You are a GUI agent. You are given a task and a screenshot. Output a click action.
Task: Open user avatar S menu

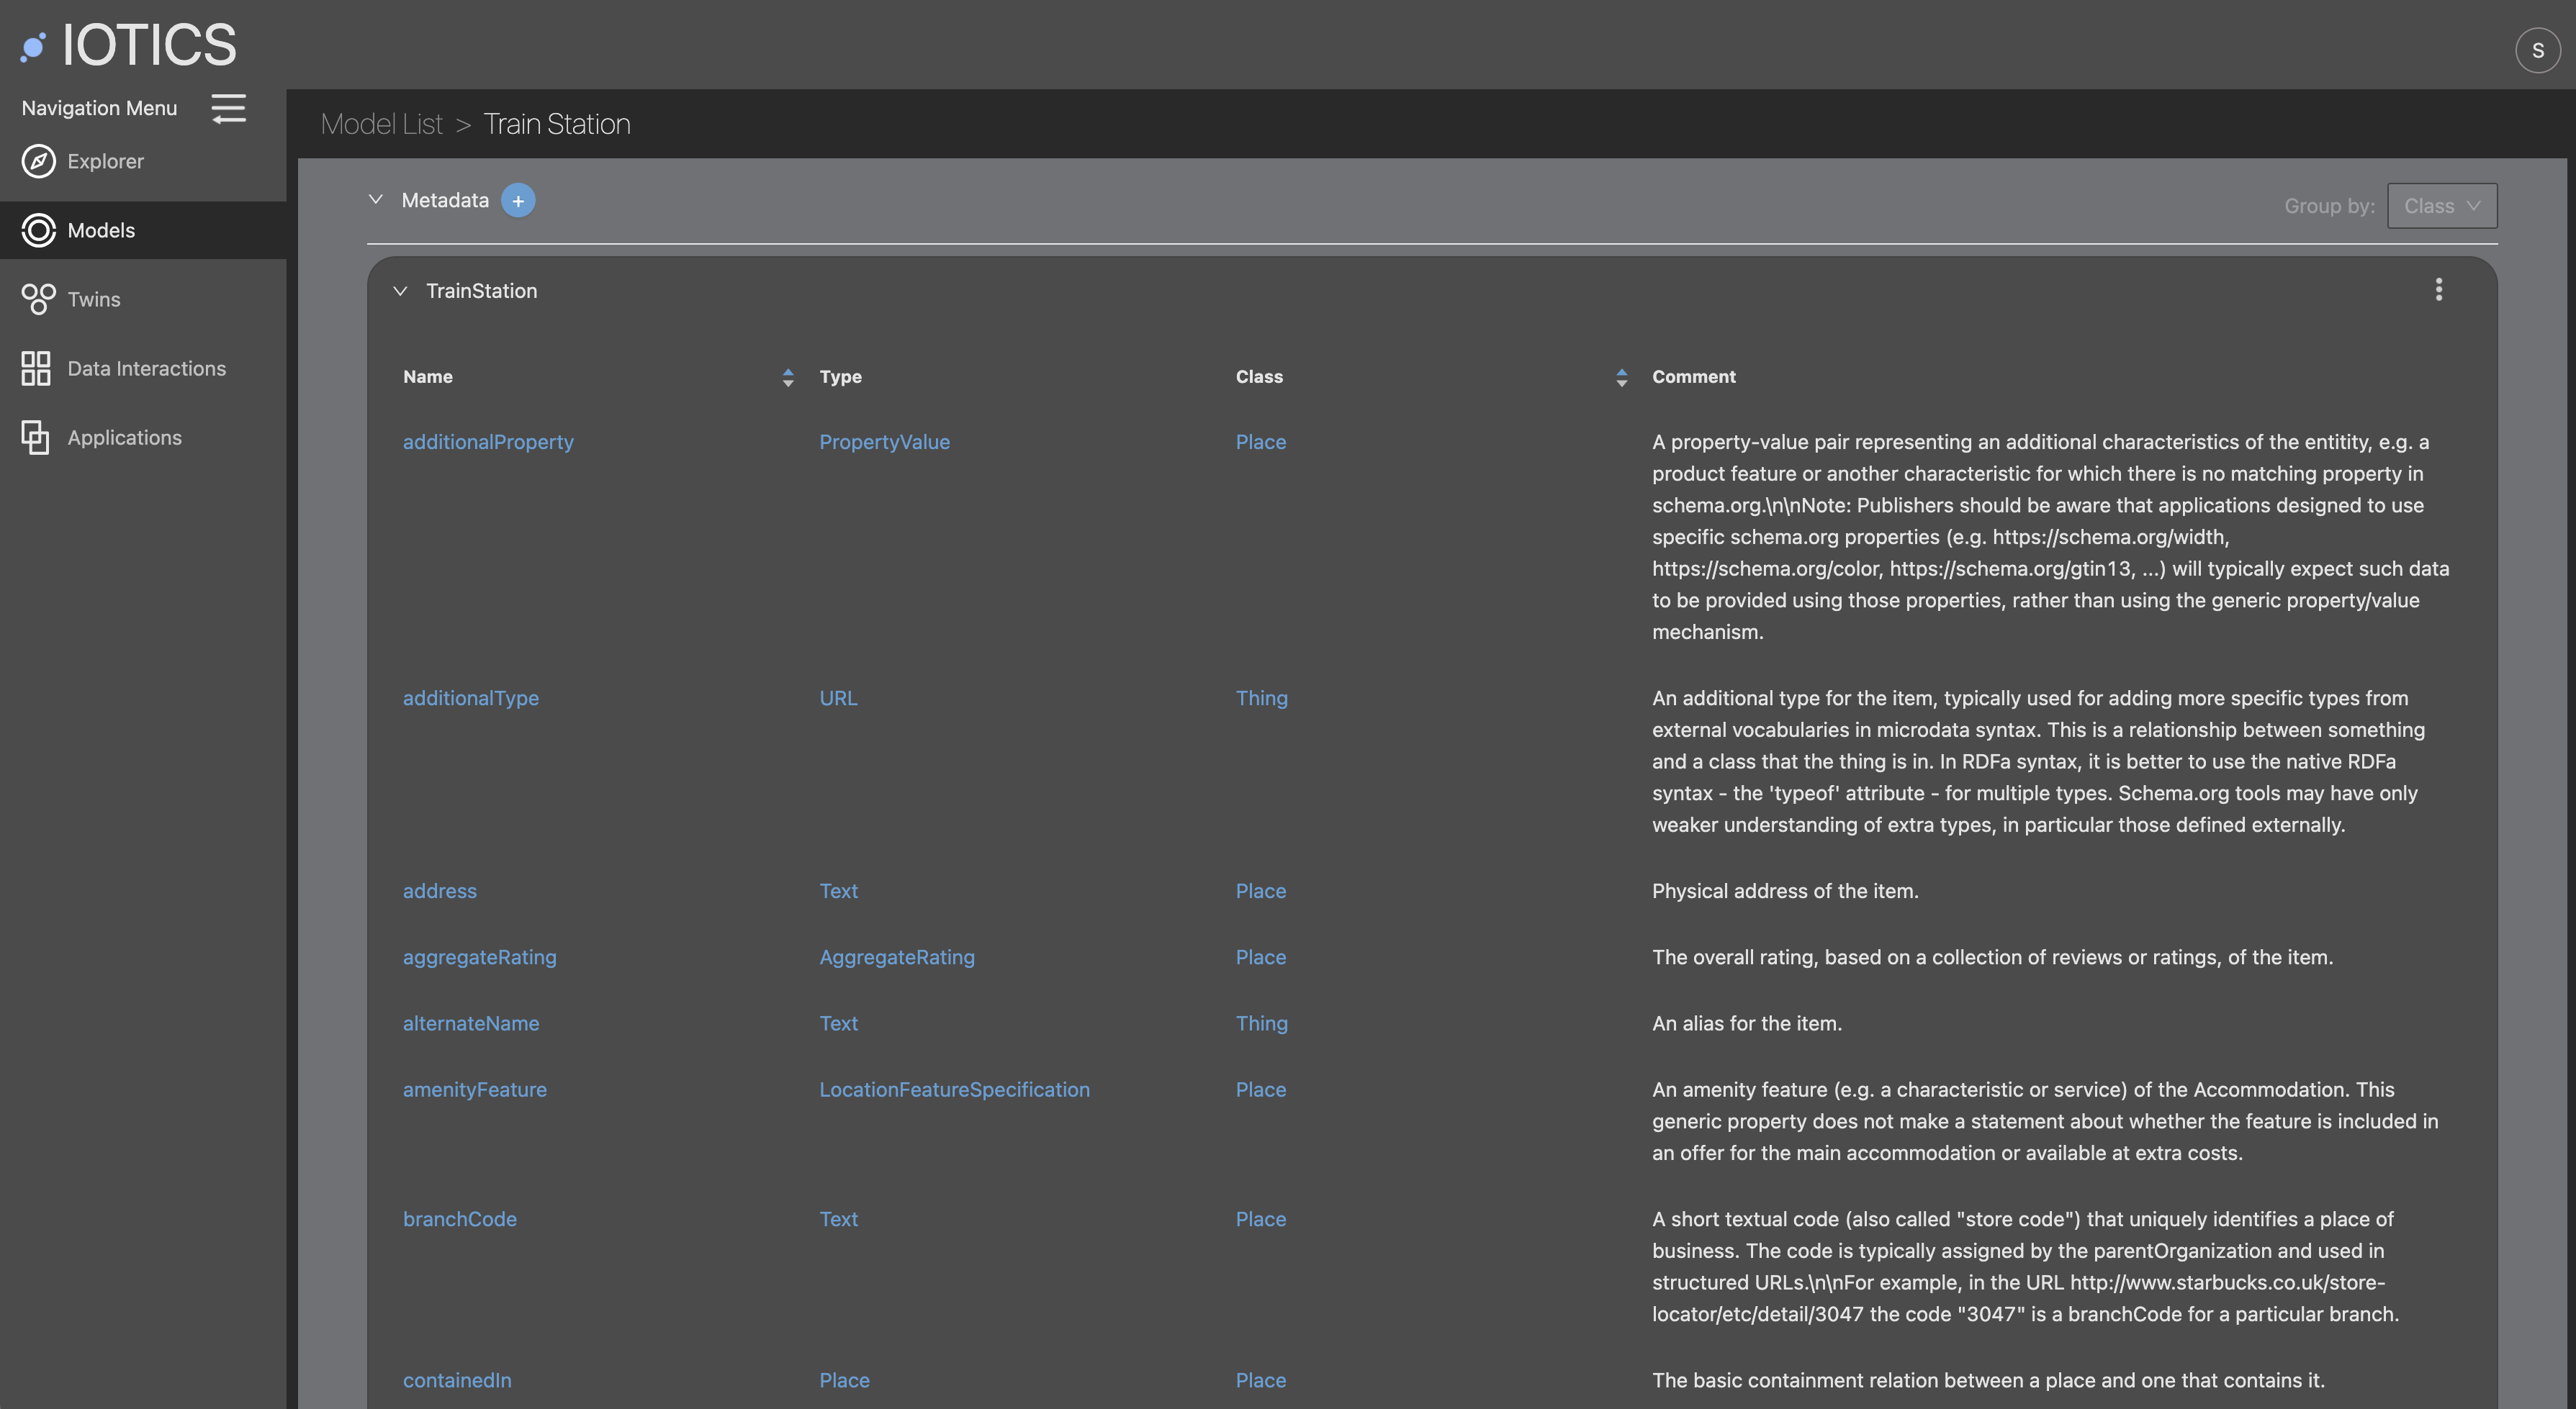click(x=2537, y=50)
